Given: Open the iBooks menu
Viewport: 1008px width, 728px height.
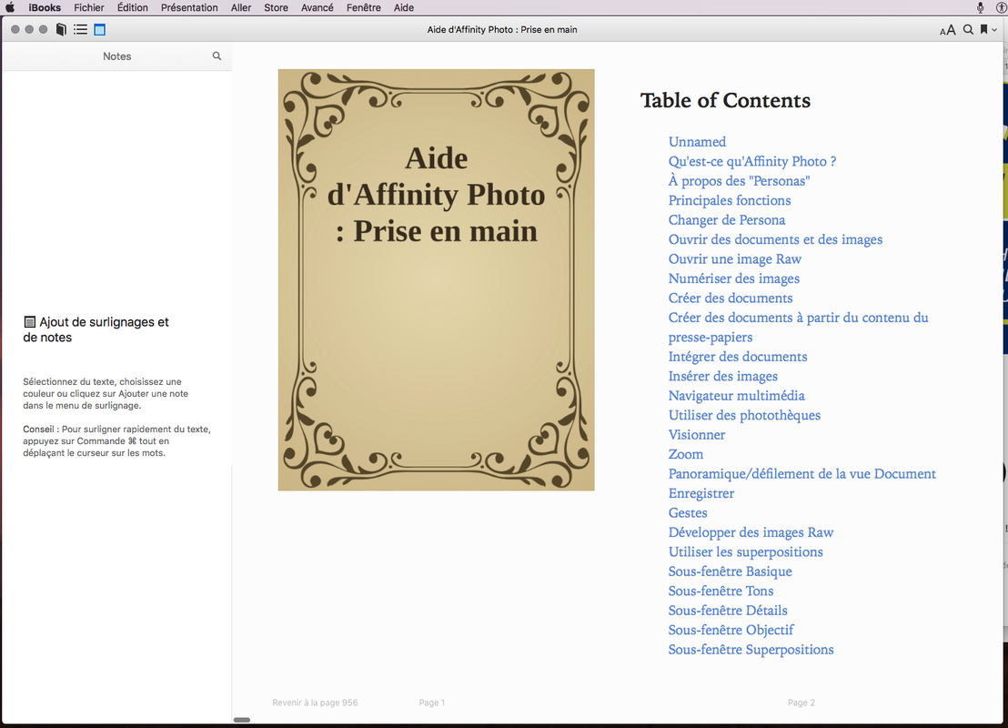Looking at the screenshot, I should pyautogui.click(x=45, y=7).
